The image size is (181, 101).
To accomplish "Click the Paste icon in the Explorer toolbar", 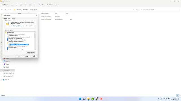I will (21, 5).
